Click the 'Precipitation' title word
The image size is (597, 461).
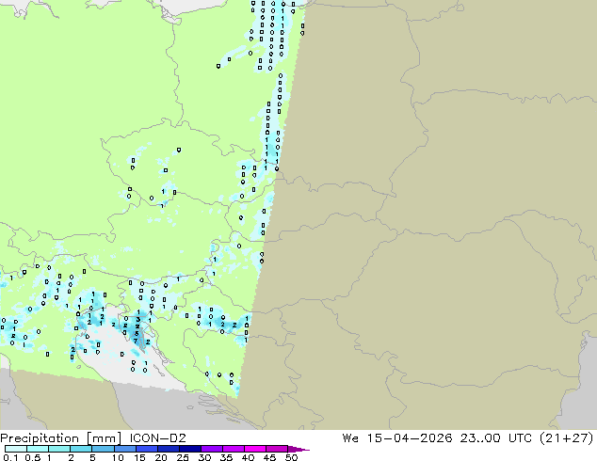40,438
